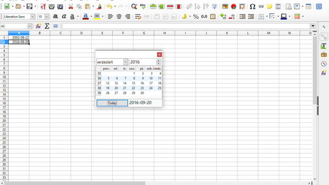
Task: Open the font color dropdown arrow
Action: [x=91, y=16]
